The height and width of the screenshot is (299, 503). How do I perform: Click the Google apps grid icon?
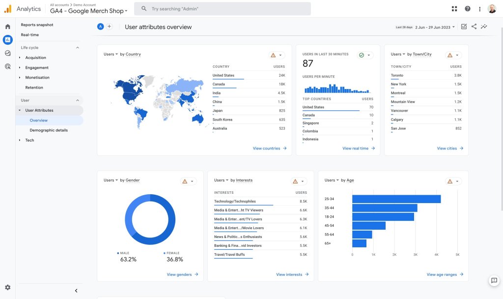pos(454,9)
